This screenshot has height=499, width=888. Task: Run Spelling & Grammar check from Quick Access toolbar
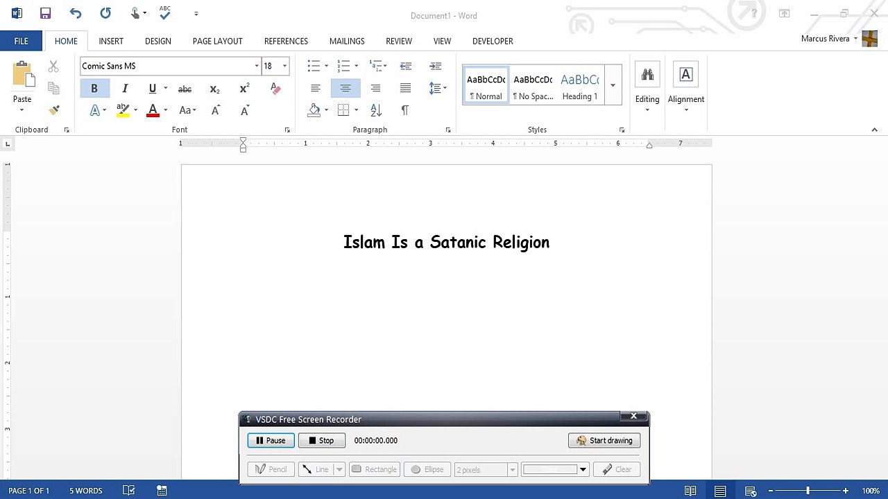click(x=164, y=12)
